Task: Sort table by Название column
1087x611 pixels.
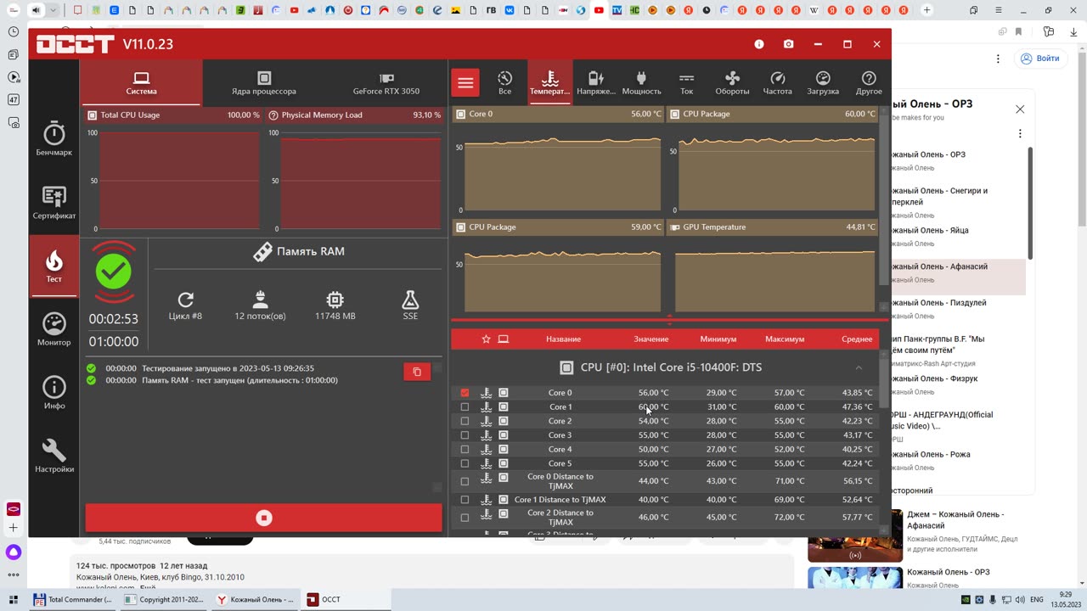Action: (564, 339)
